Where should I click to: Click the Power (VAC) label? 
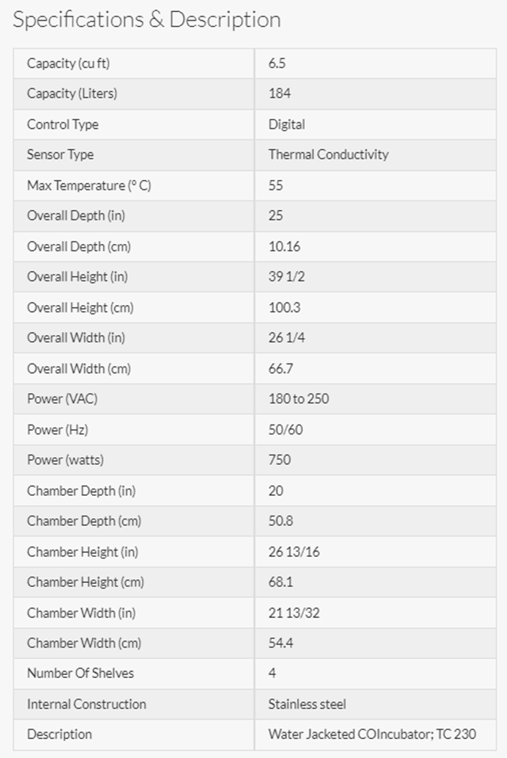click(x=62, y=398)
